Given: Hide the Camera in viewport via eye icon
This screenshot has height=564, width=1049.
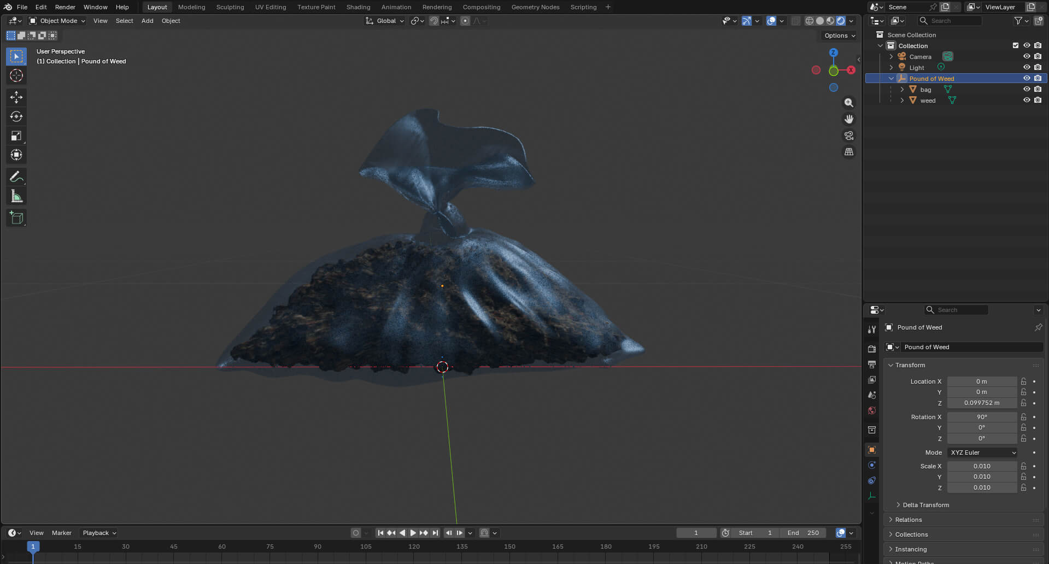Looking at the screenshot, I should [1027, 56].
